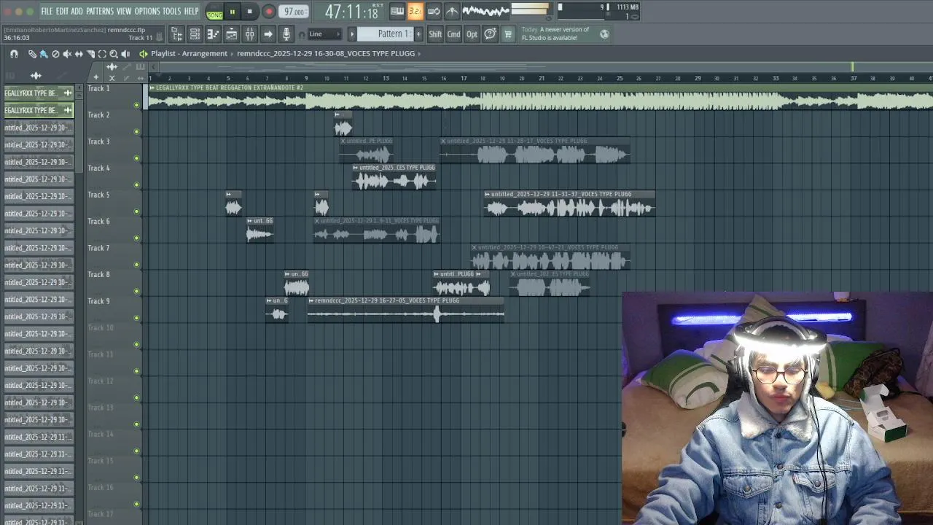
Task: Select the slice tool
Action: click(90, 54)
